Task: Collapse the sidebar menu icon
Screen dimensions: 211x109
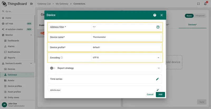Action: pos(31,4)
